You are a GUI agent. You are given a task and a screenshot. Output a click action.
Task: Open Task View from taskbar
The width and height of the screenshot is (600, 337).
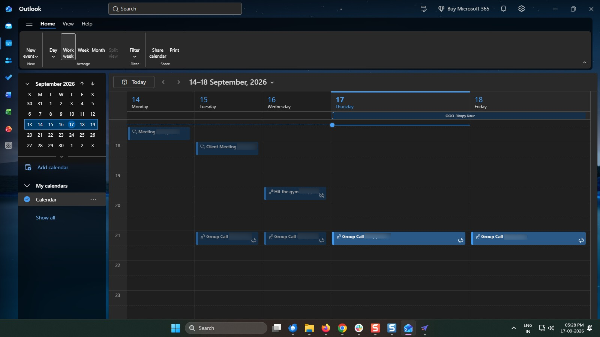coord(276,328)
